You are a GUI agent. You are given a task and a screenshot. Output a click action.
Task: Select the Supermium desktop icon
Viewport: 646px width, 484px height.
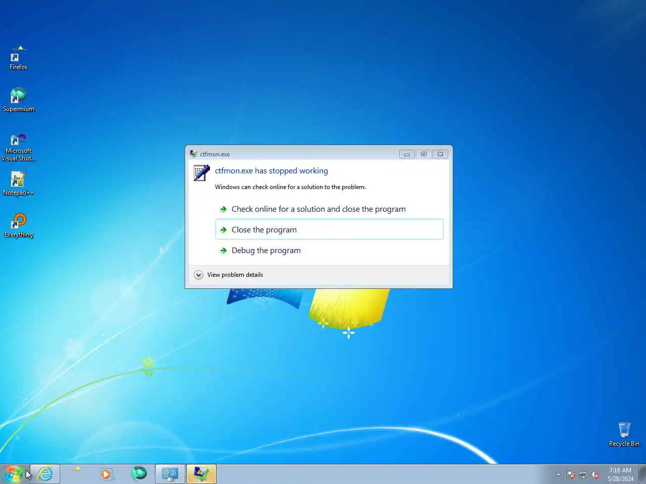[18, 100]
